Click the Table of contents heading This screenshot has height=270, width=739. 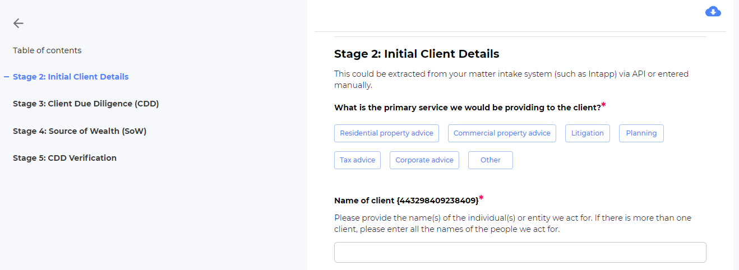47,50
